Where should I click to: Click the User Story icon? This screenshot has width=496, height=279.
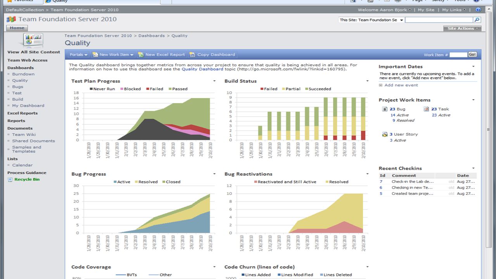[385, 134]
